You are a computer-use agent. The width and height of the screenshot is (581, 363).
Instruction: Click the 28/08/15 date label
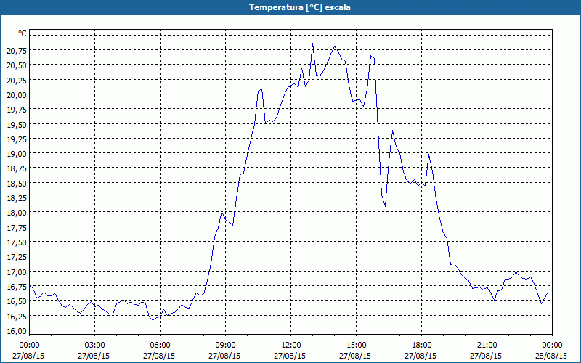[551, 356]
